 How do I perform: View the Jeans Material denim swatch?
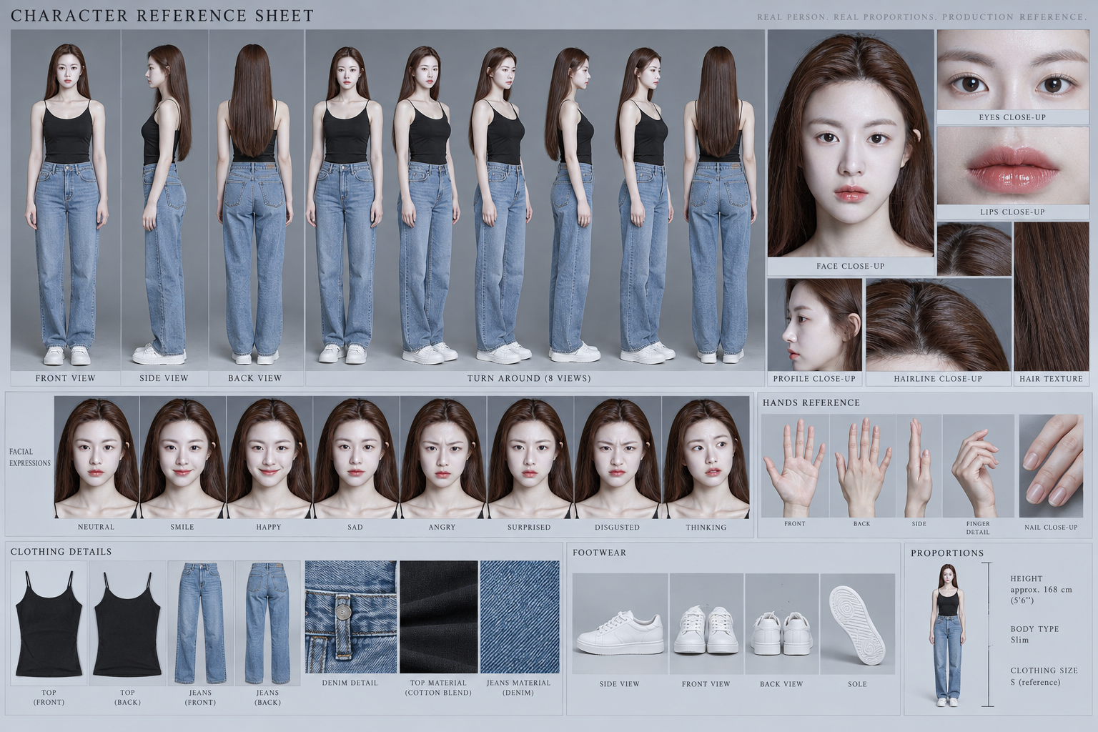point(519,617)
